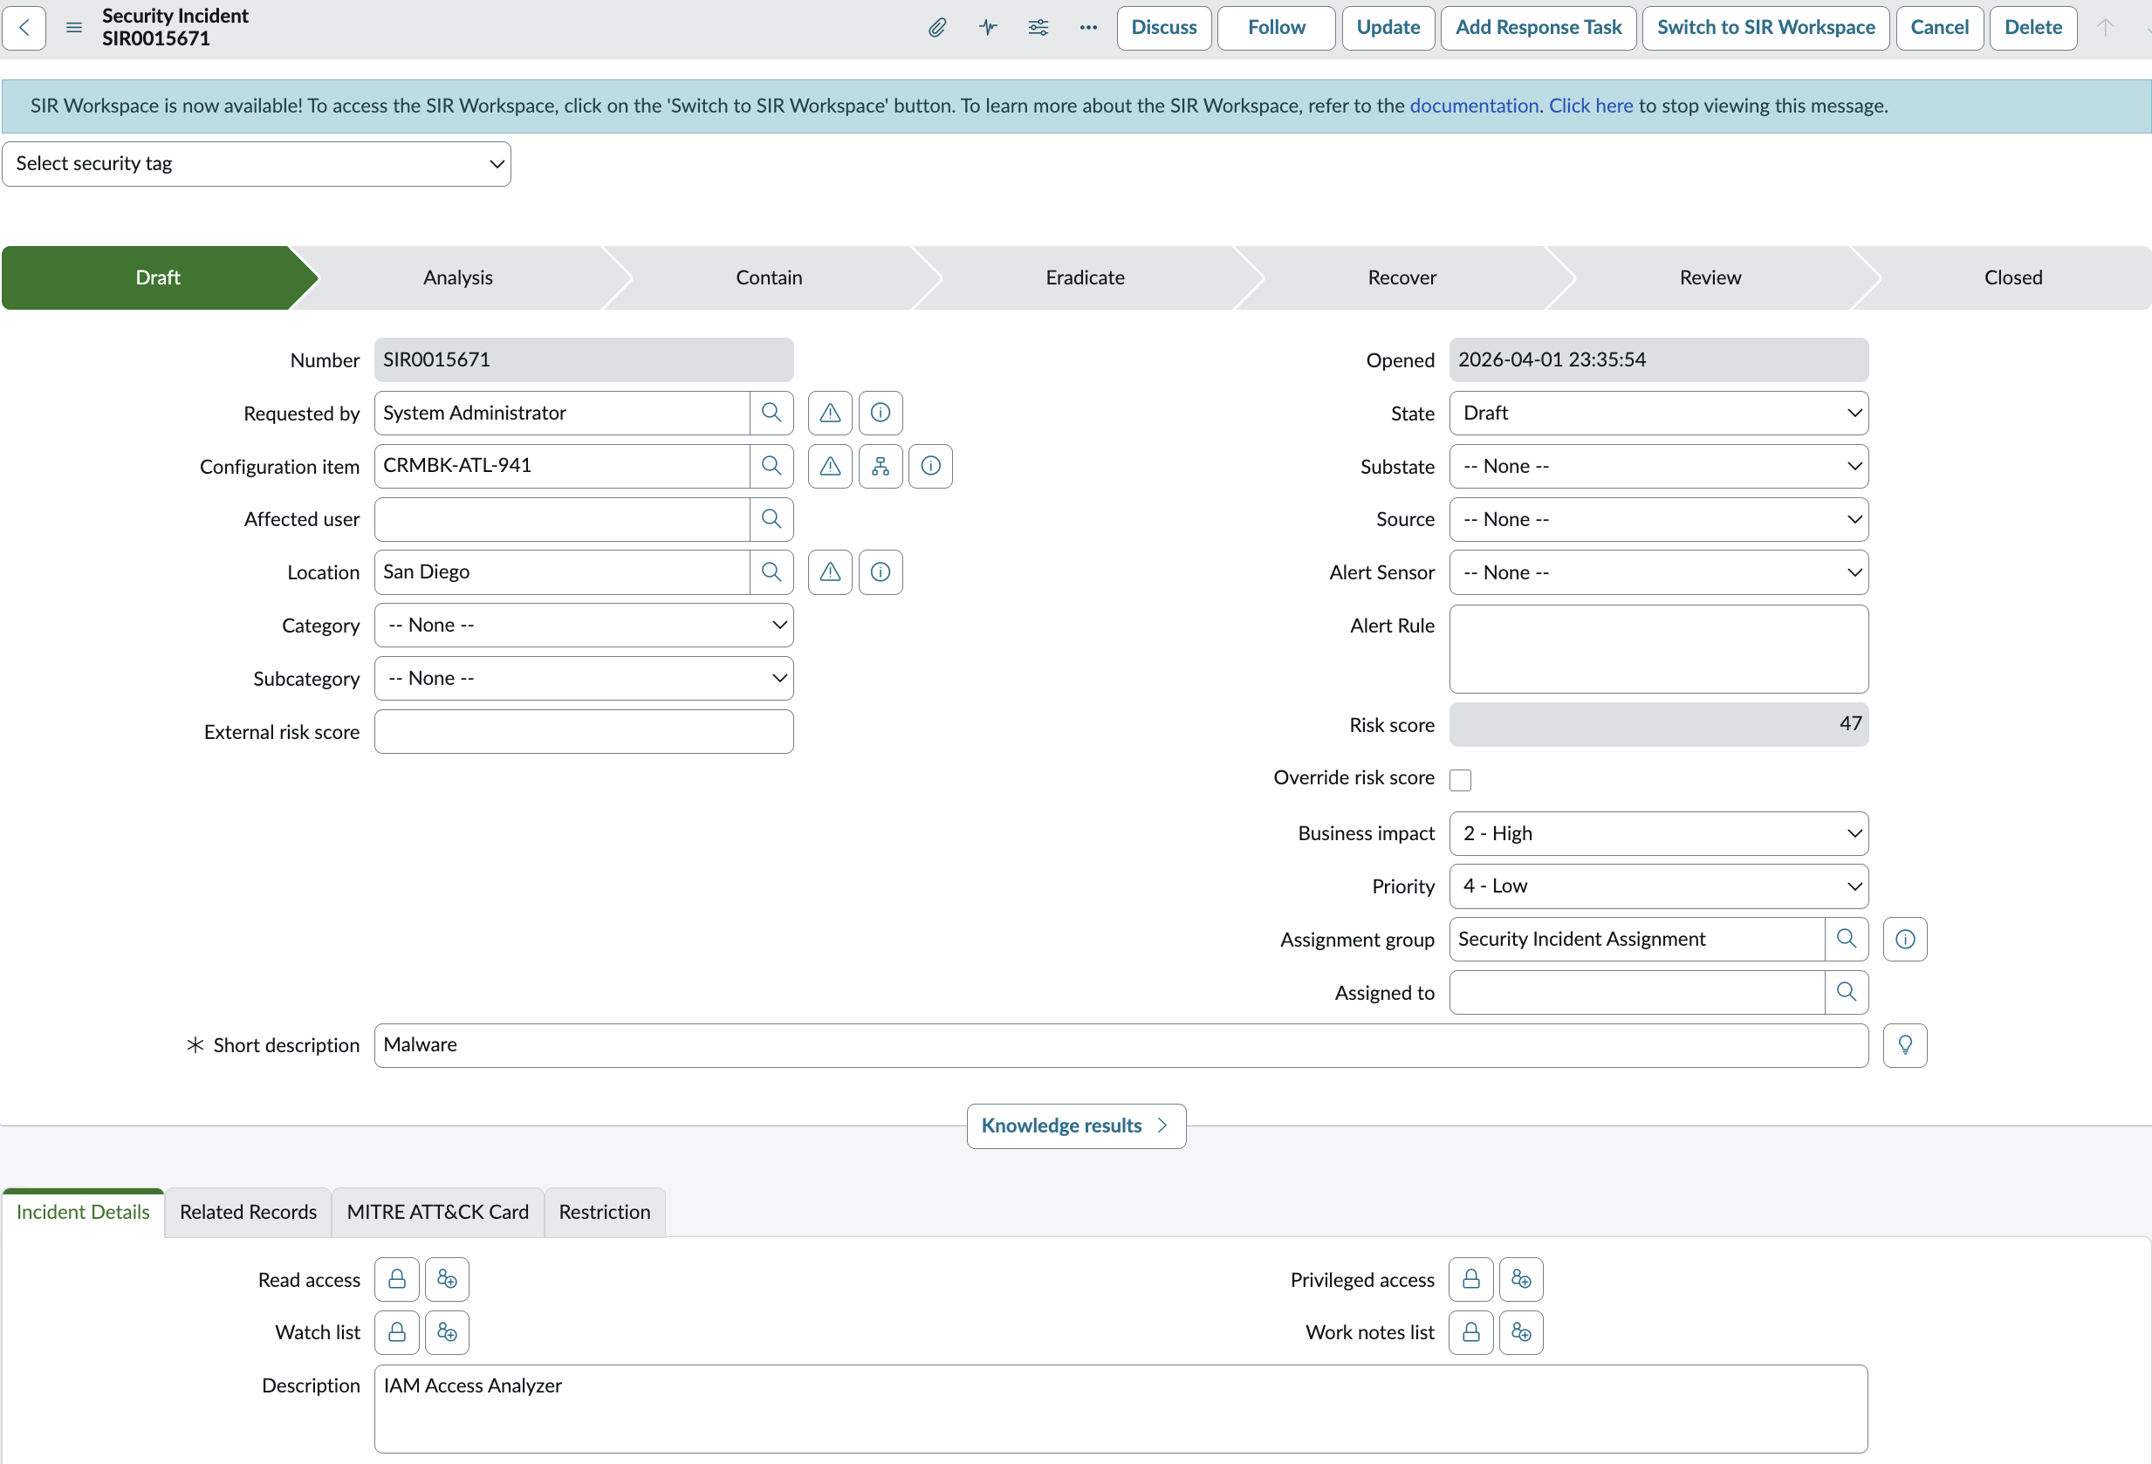Open lookup for Configuration item
Viewport: 2152px width, 1464px height.
[771, 466]
